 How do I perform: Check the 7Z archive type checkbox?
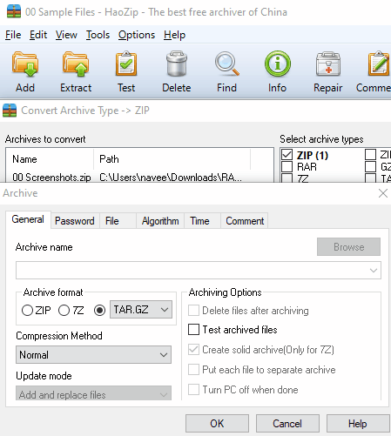point(287,178)
